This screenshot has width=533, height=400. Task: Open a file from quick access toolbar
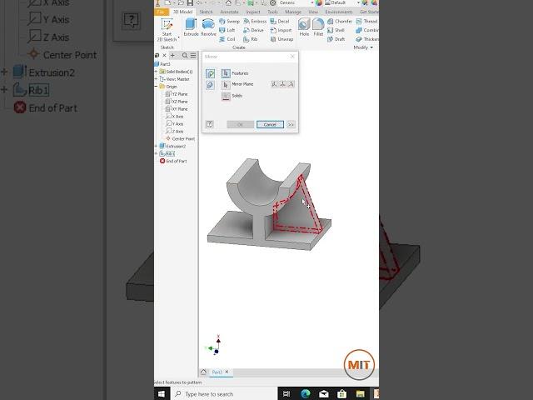[x=182, y=3]
